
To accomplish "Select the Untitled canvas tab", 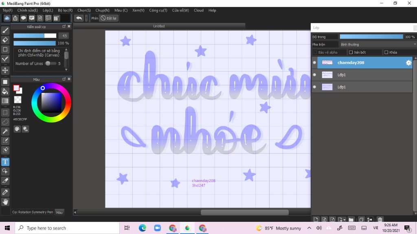I will click(159, 26).
